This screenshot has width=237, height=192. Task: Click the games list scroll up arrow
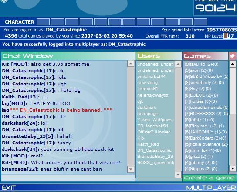coord(233,64)
